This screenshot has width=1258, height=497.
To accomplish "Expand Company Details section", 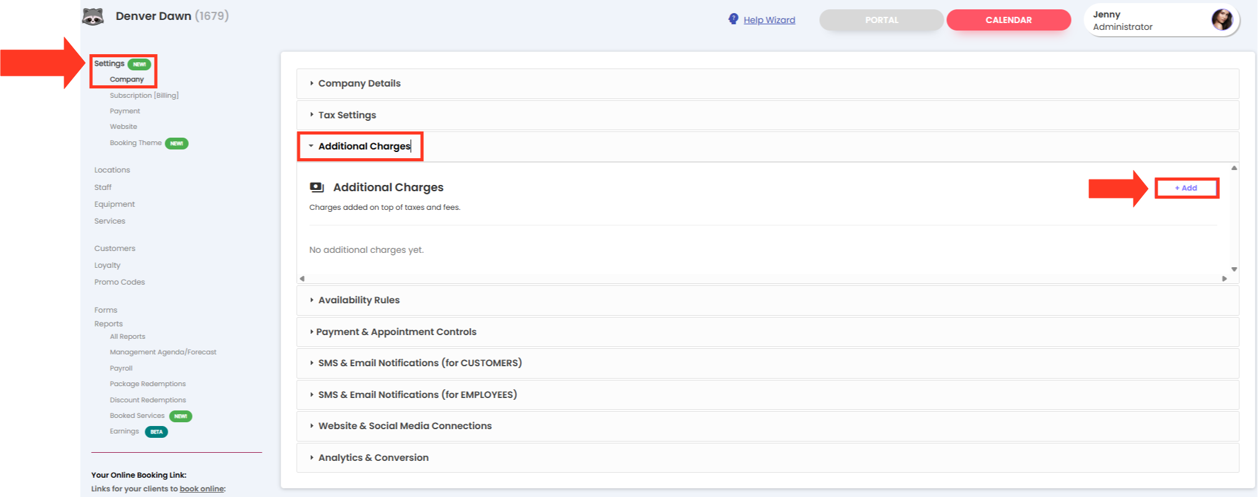I will 767,83.
